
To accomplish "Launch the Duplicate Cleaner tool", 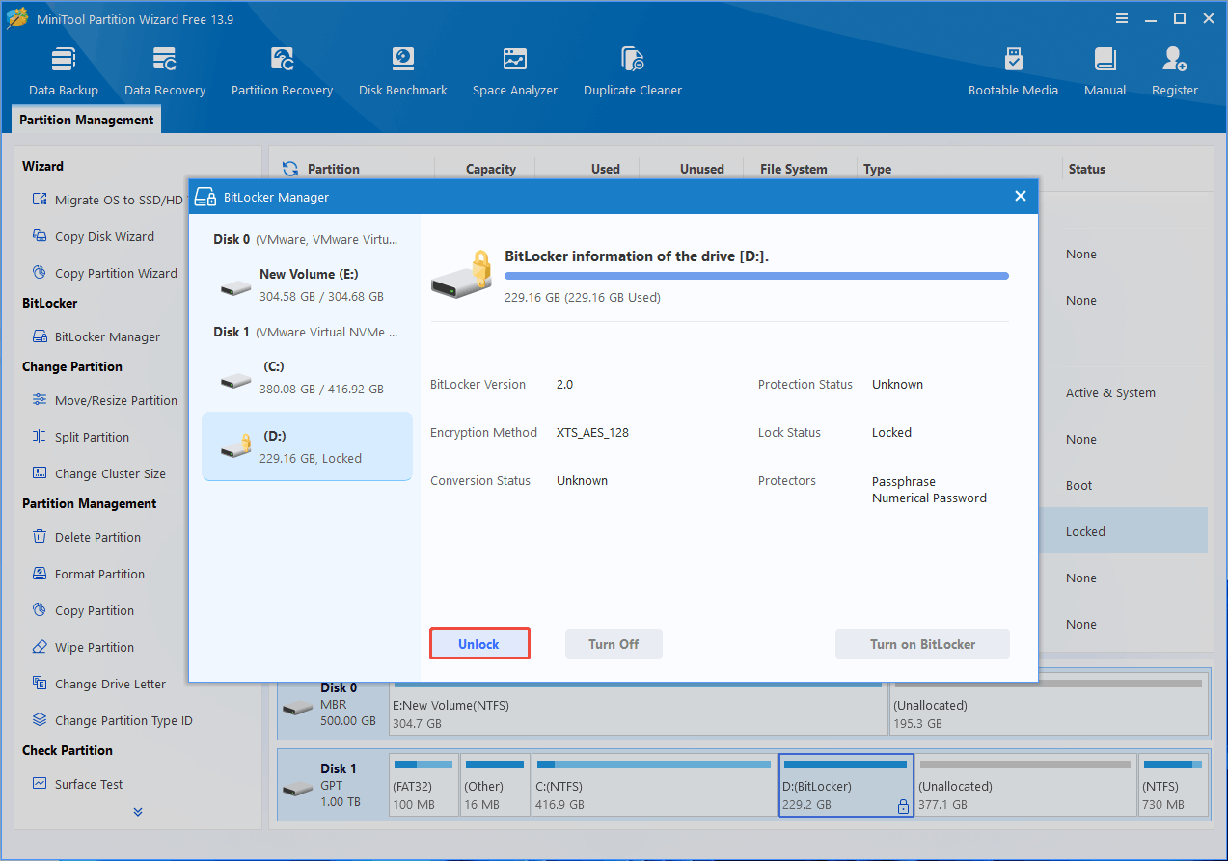I will point(633,71).
